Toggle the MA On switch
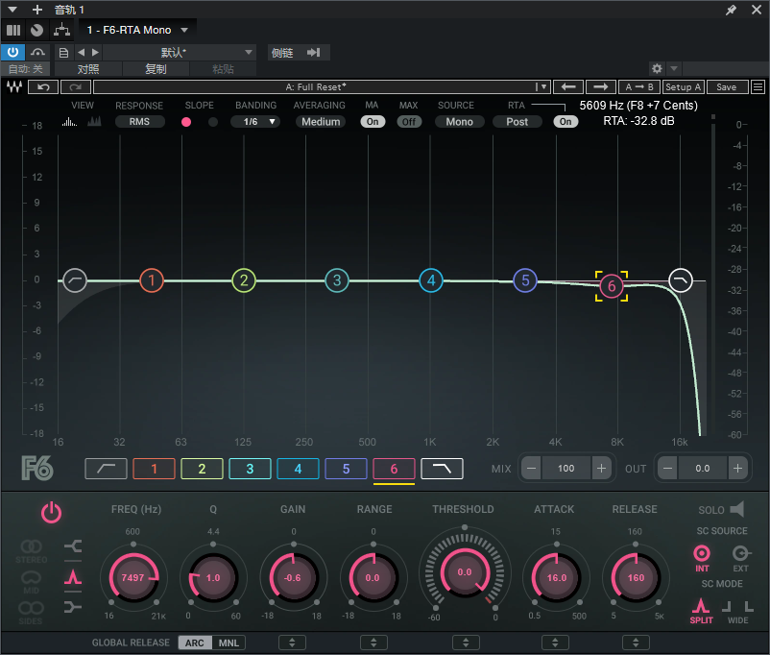 (x=373, y=121)
